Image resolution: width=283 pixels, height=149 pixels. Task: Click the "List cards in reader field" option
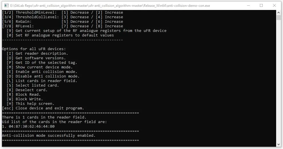[x=42, y=81]
